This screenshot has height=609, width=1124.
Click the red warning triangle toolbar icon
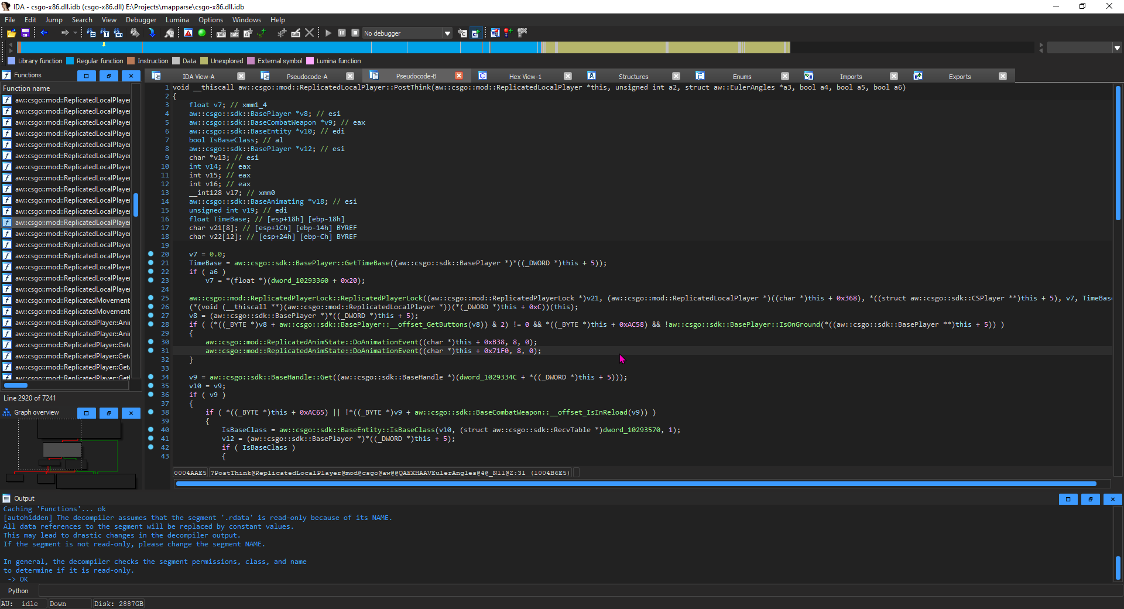[x=188, y=33]
